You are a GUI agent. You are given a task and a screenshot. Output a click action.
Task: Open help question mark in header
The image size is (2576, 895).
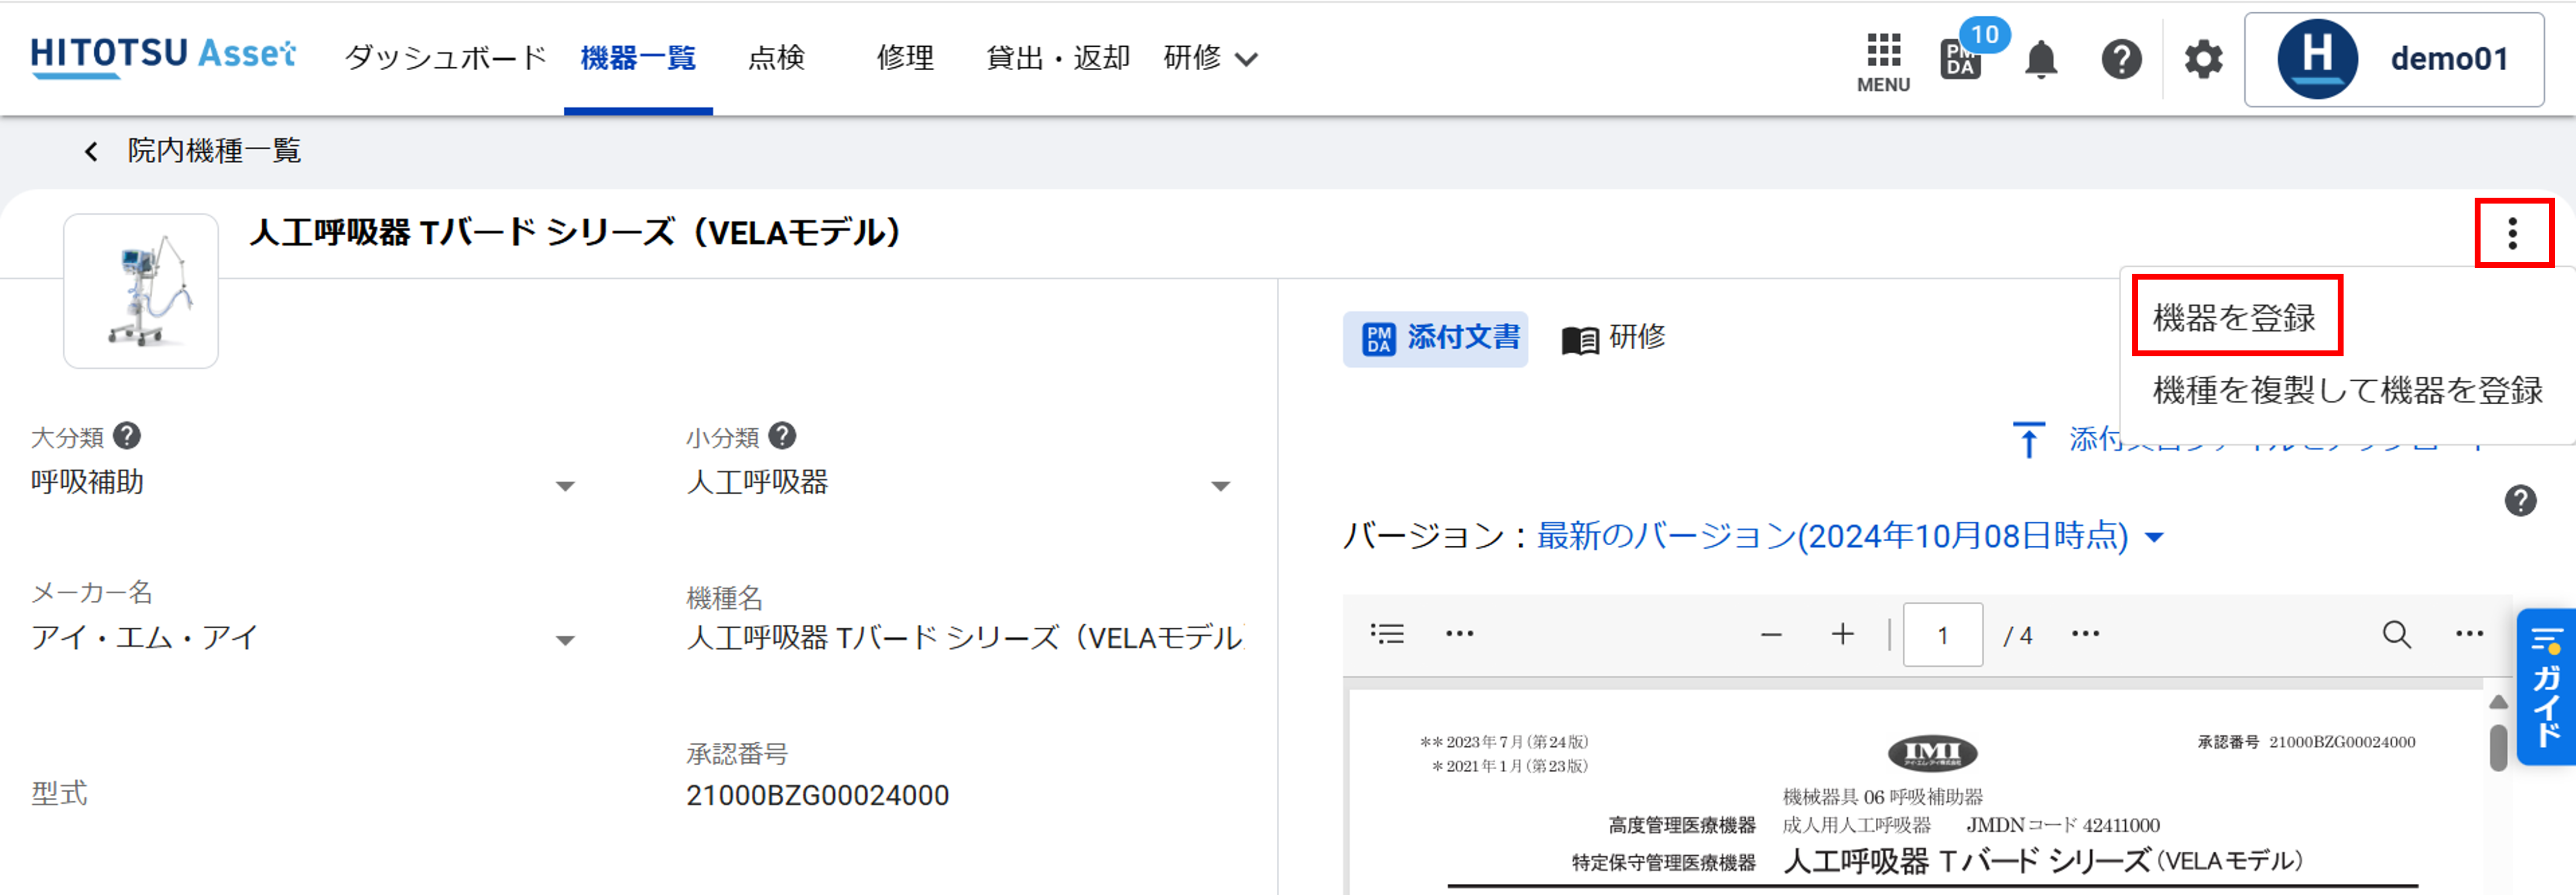[2121, 59]
